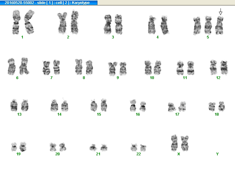
Task: Click the left chromosome 1 image
Action: click(16, 22)
